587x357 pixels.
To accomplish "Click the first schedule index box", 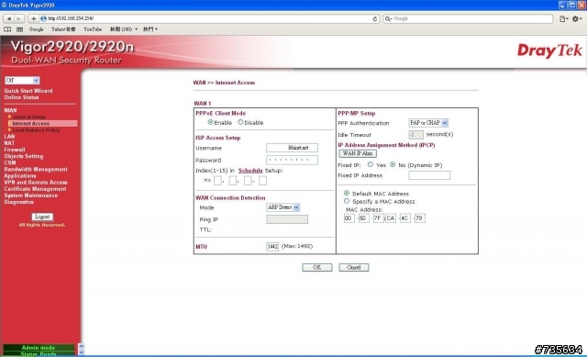I will click(217, 181).
